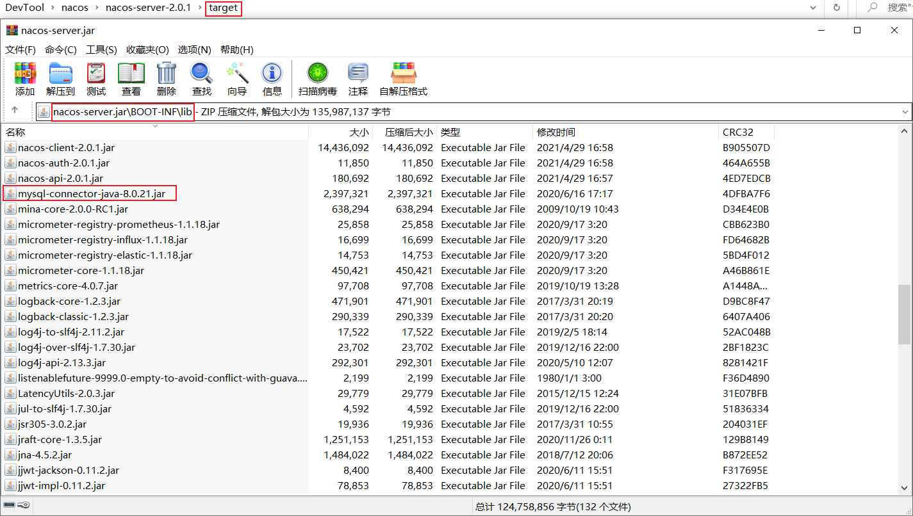Click the 查找 (Find) magnifier icon
Image resolution: width=913 pixels, height=516 pixels.
[201, 73]
